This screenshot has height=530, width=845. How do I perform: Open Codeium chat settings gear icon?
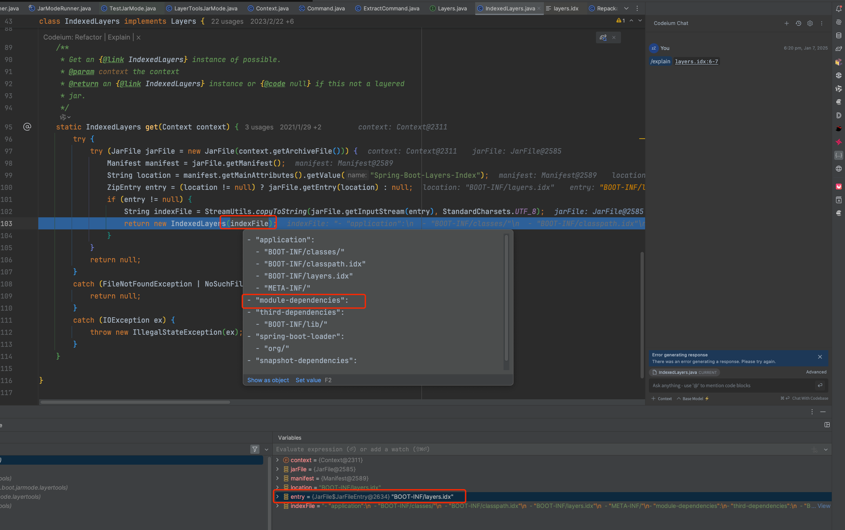pos(810,23)
